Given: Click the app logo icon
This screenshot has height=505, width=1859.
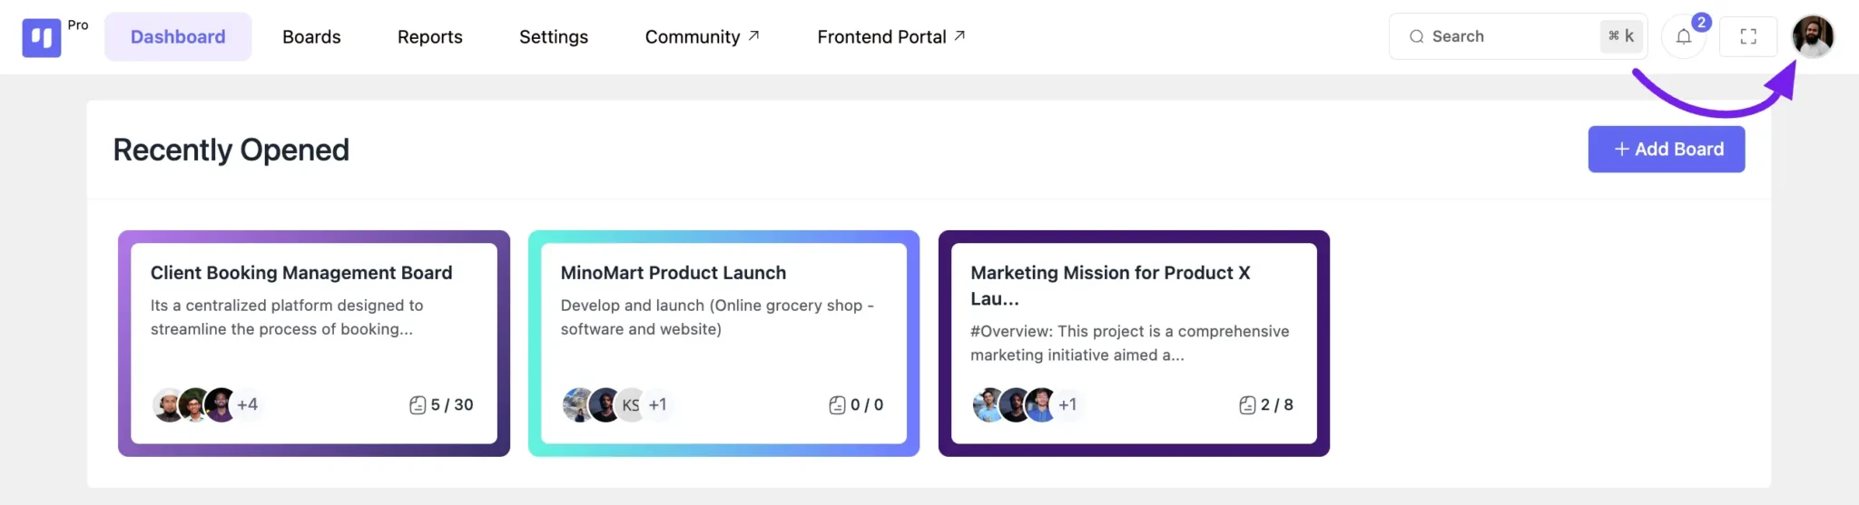Looking at the screenshot, I should [x=42, y=37].
